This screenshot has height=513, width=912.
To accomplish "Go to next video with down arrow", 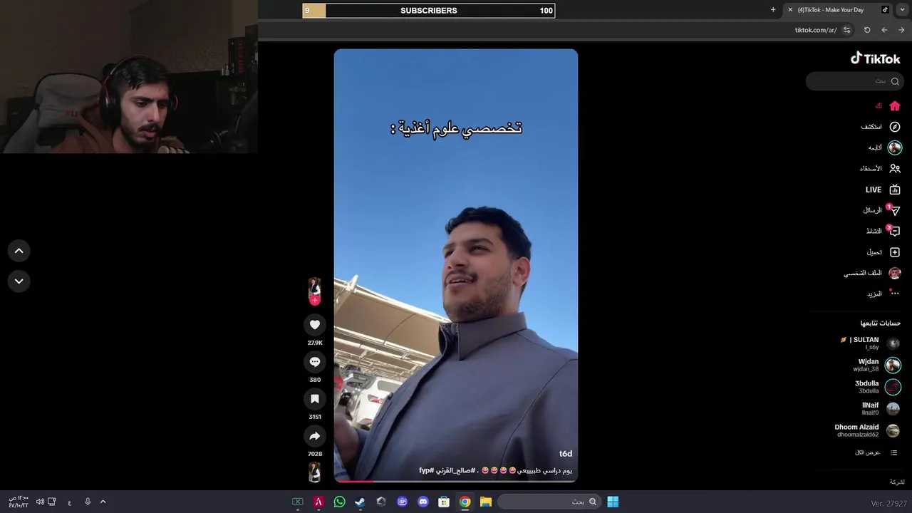I will [19, 281].
